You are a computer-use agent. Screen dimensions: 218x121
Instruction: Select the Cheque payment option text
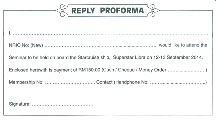pos(126,70)
